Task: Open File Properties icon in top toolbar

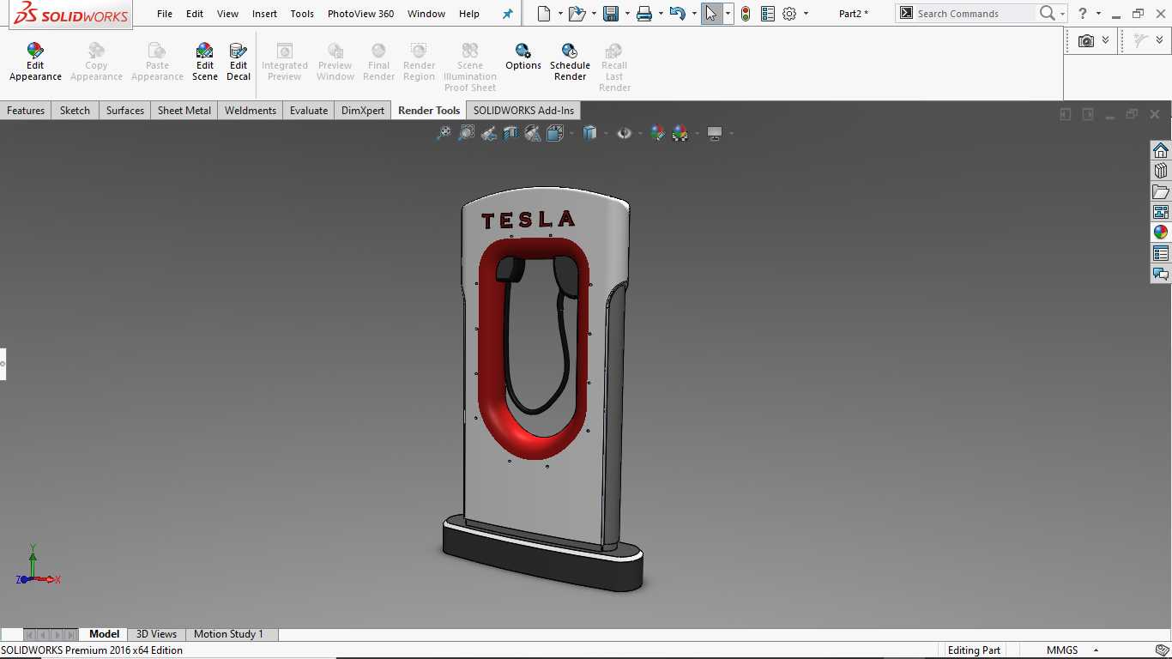Action: click(768, 14)
